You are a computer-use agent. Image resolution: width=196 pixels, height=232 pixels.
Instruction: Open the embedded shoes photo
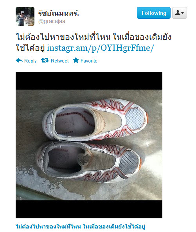89,145
